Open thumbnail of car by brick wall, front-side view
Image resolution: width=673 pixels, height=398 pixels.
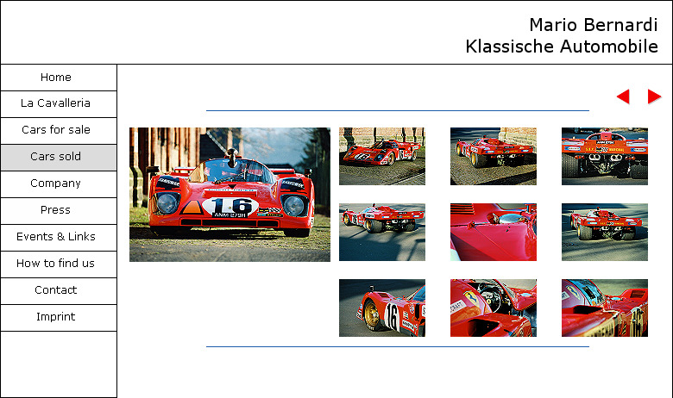click(x=382, y=156)
